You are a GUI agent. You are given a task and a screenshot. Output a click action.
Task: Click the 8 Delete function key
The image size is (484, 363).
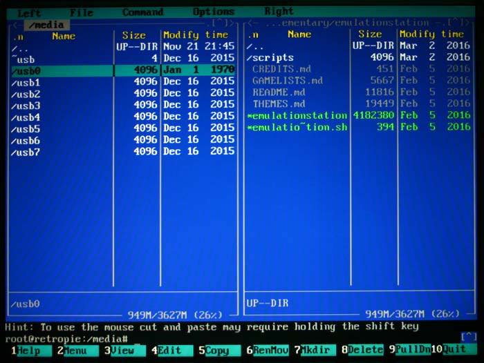click(x=362, y=349)
